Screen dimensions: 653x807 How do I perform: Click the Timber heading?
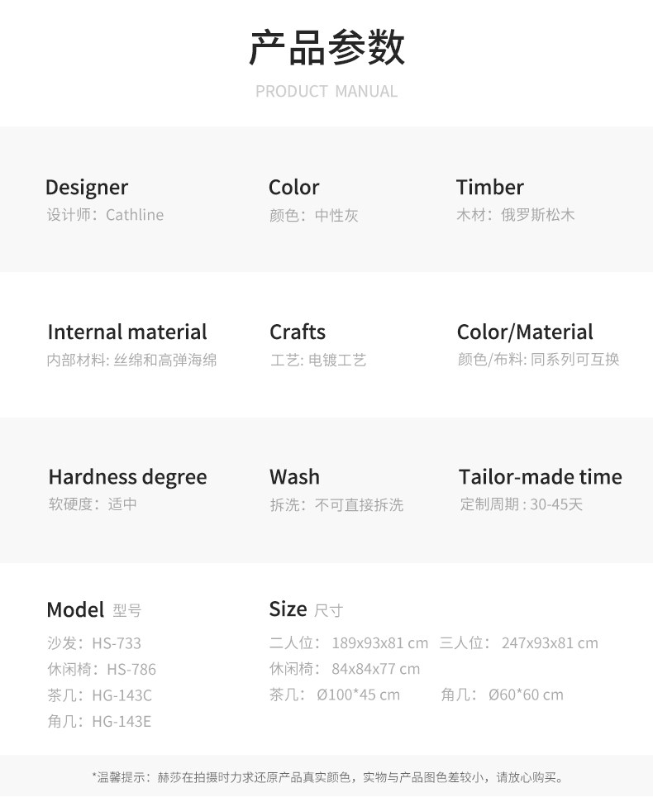489,188
